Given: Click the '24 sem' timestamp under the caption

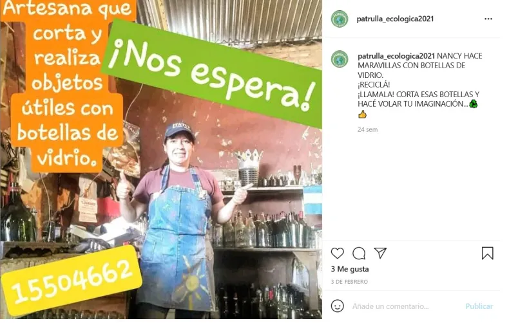Looking at the screenshot, I should (367, 129).
